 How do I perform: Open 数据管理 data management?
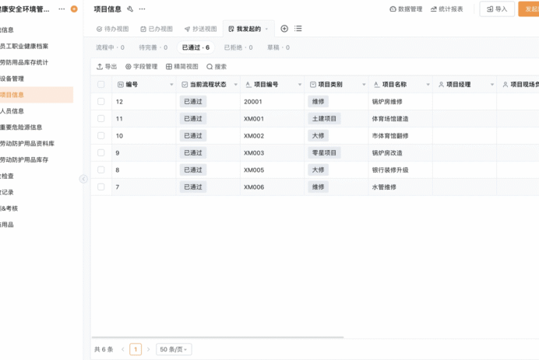click(406, 9)
